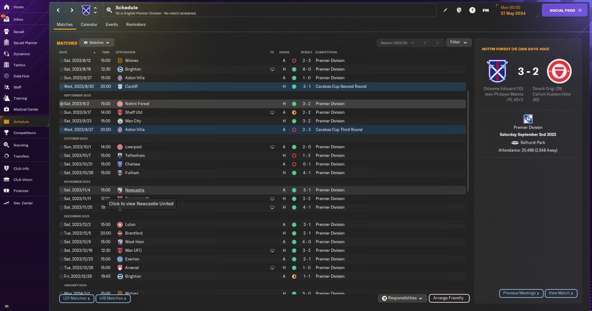This screenshot has width=592, height=311.
Task: Click View Match button
Action: tap(561, 293)
